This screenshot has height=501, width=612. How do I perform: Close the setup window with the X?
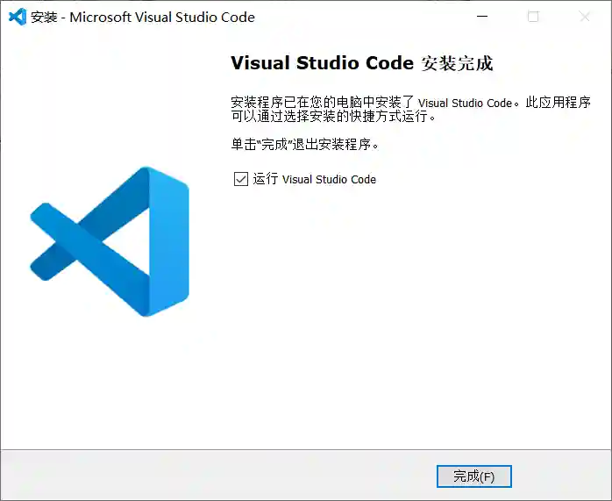coord(584,17)
